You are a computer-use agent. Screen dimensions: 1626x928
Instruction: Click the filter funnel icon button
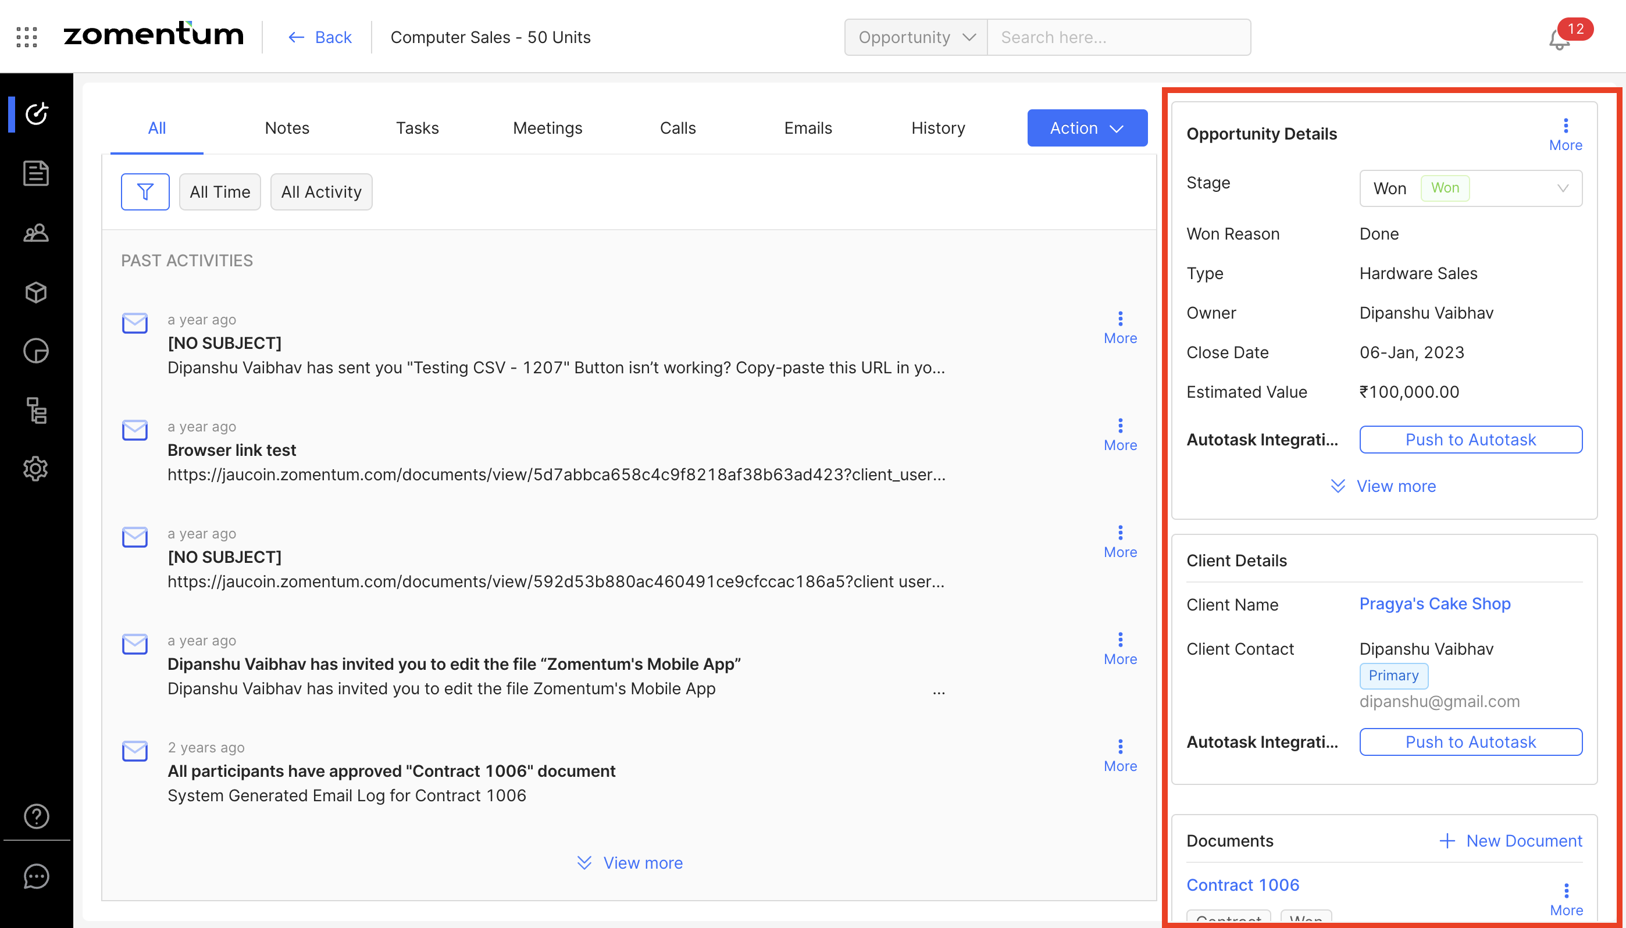click(x=145, y=191)
